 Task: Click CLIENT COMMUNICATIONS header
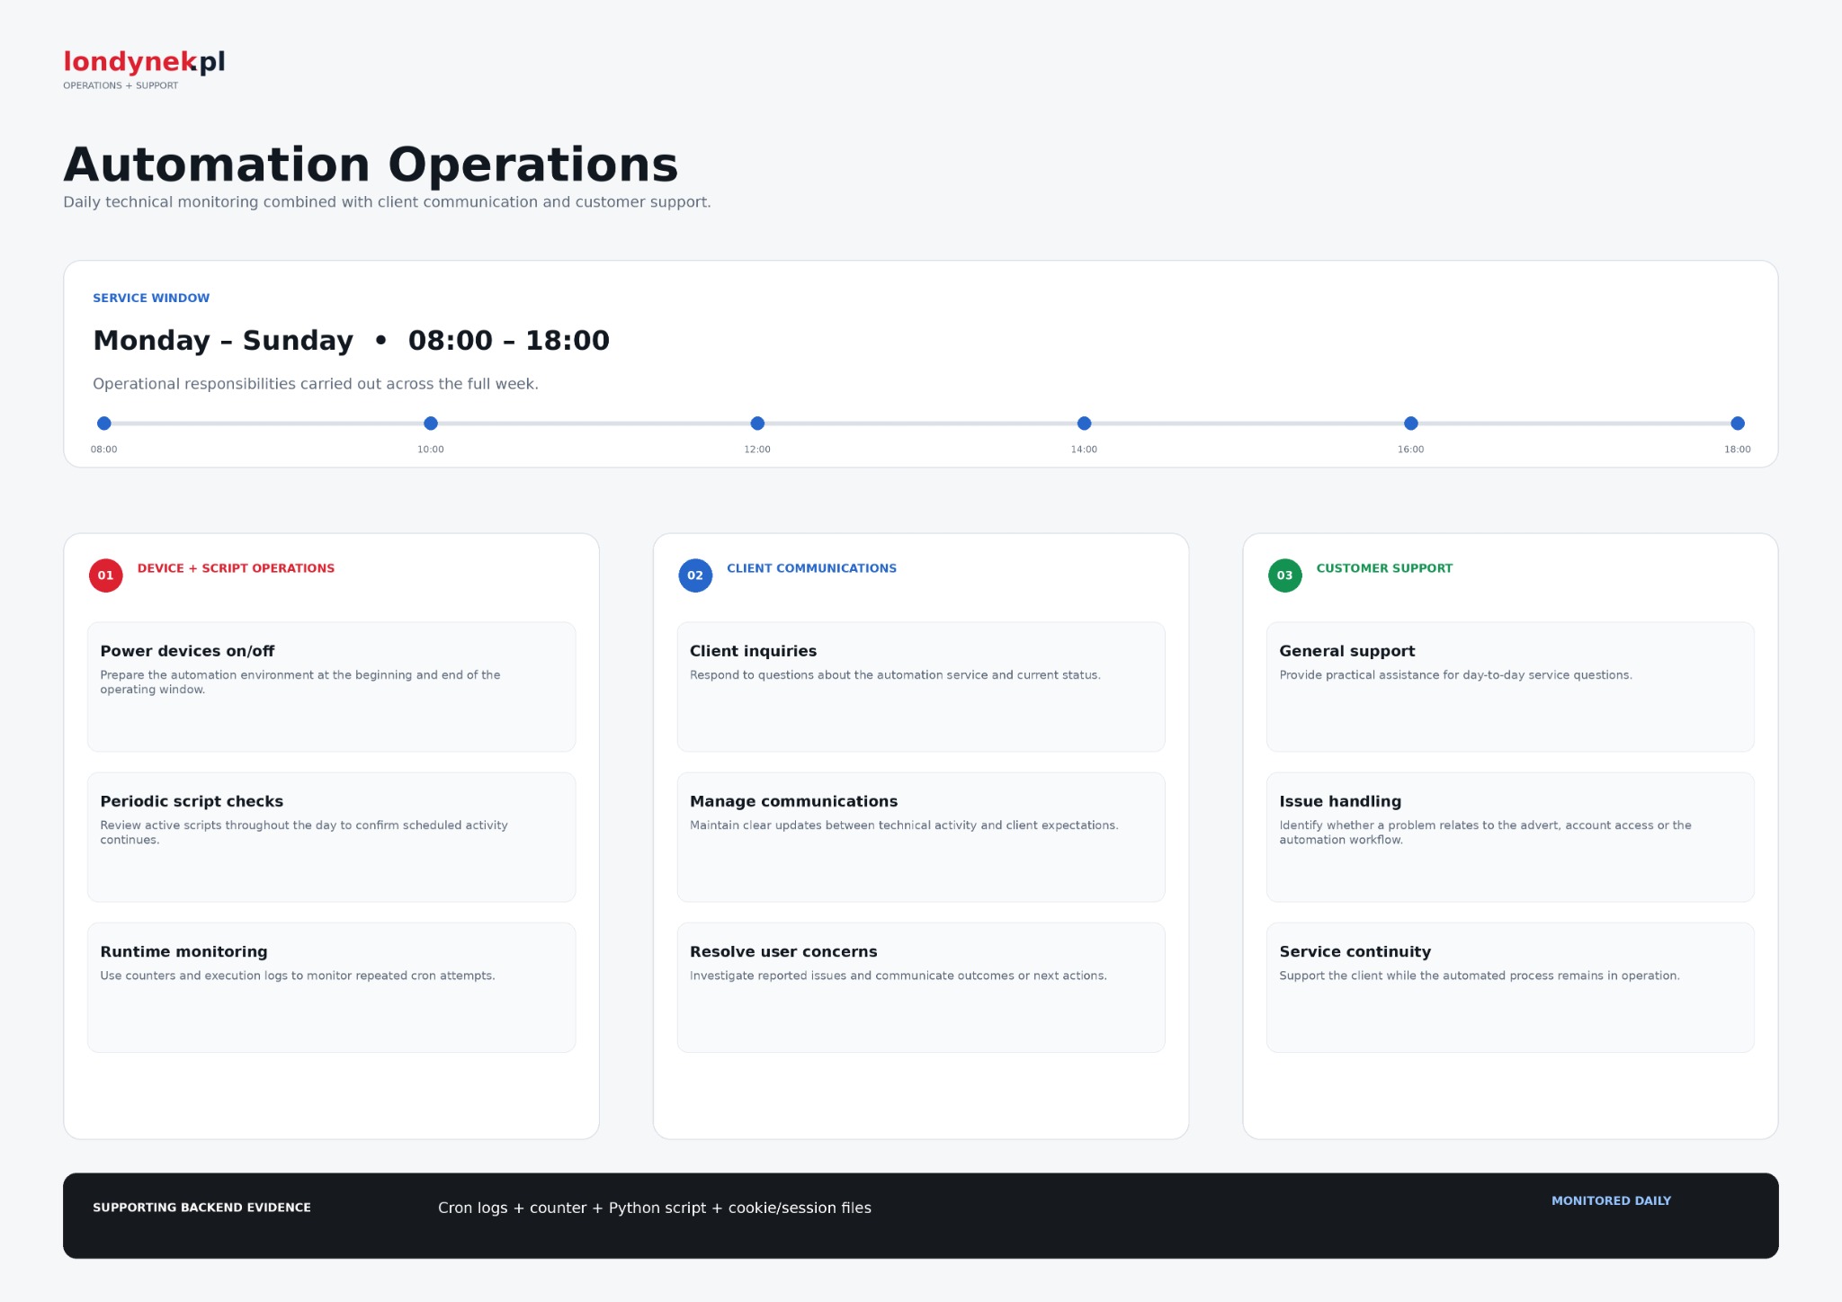811,568
